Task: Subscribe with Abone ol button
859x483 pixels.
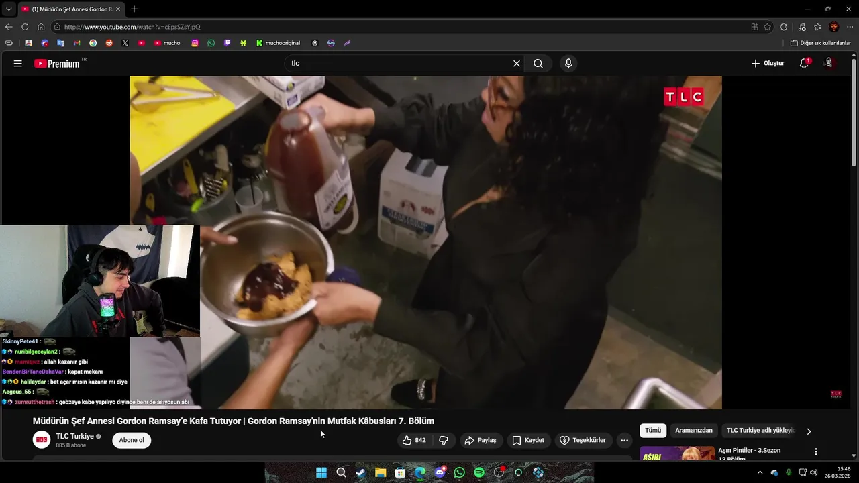Action: coord(132,440)
